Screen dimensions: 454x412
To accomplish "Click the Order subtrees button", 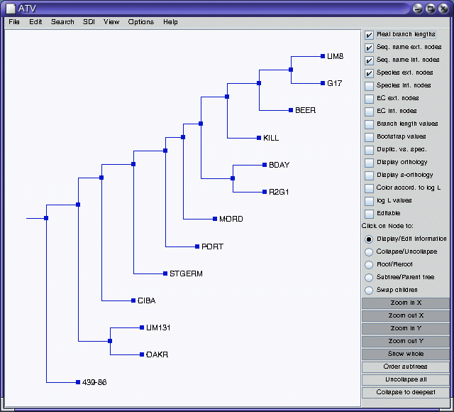I will [x=406, y=367].
